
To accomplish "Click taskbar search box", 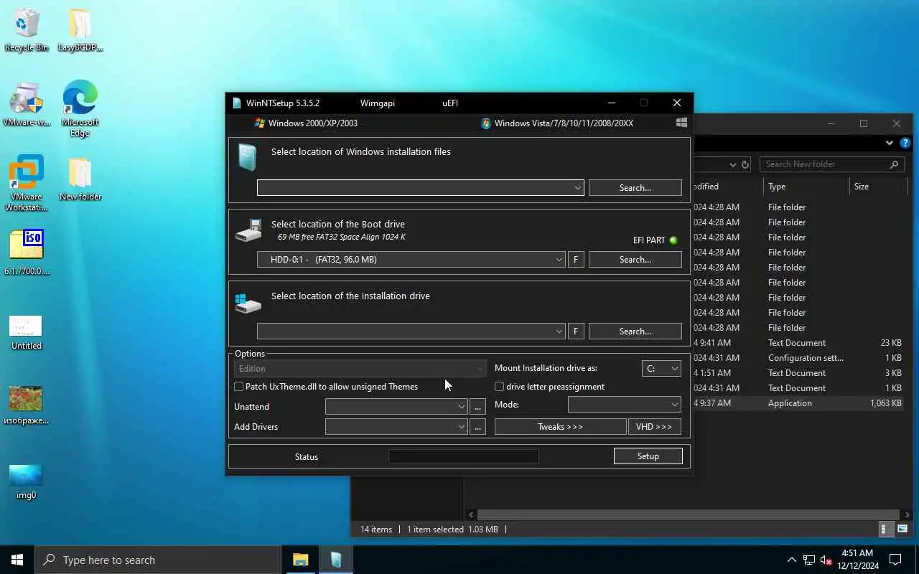I will tap(158, 560).
